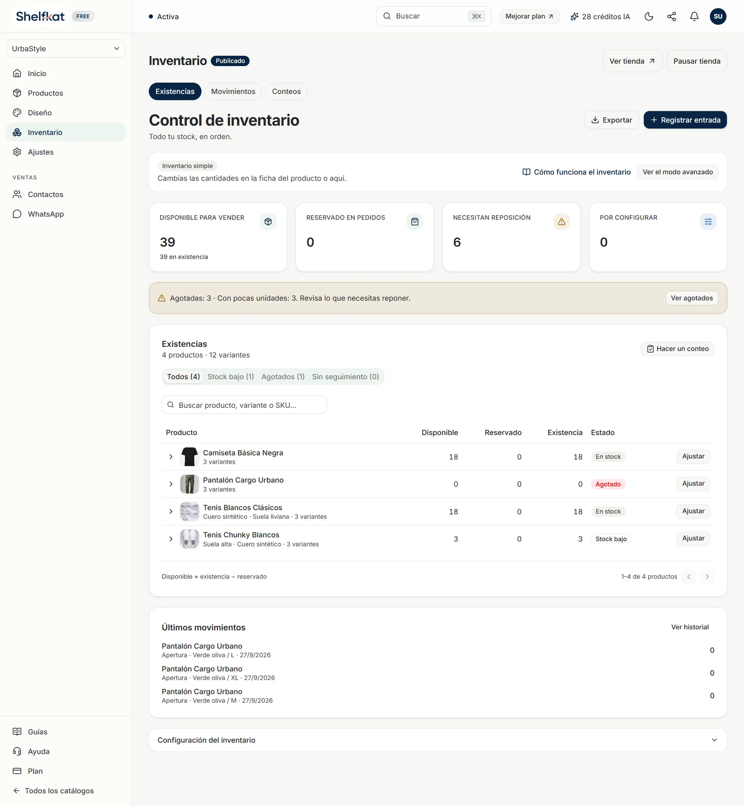Click the Shelfkat logo
This screenshot has height=806, width=744.
[40, 16]
